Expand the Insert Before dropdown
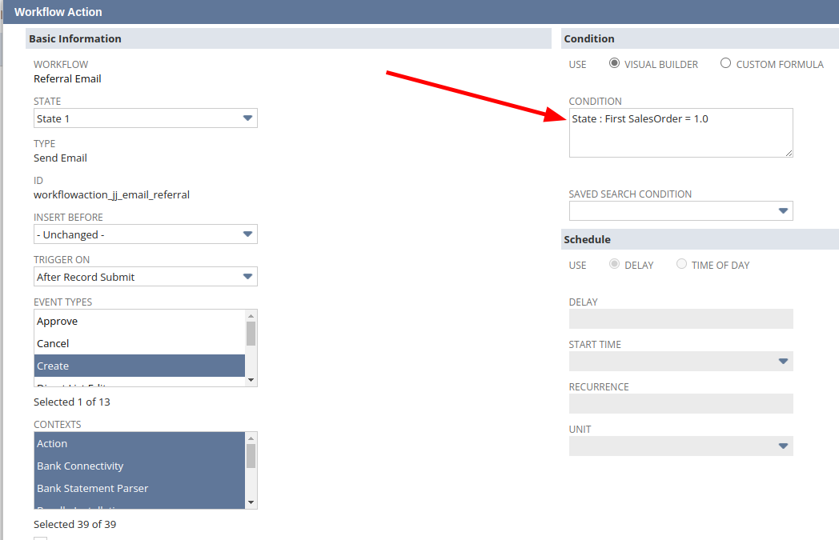This screenshot has height=540, width=839. pyautogui.click(x=145, y=234)
